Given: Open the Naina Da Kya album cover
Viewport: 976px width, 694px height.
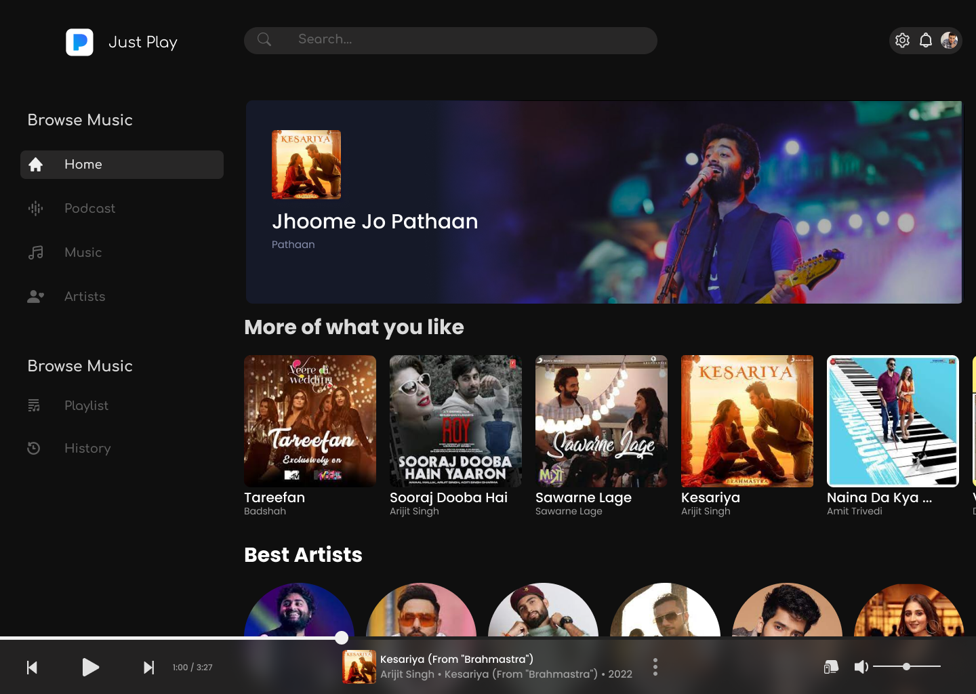Looking at the screenshot, I should tap(893, 421).
